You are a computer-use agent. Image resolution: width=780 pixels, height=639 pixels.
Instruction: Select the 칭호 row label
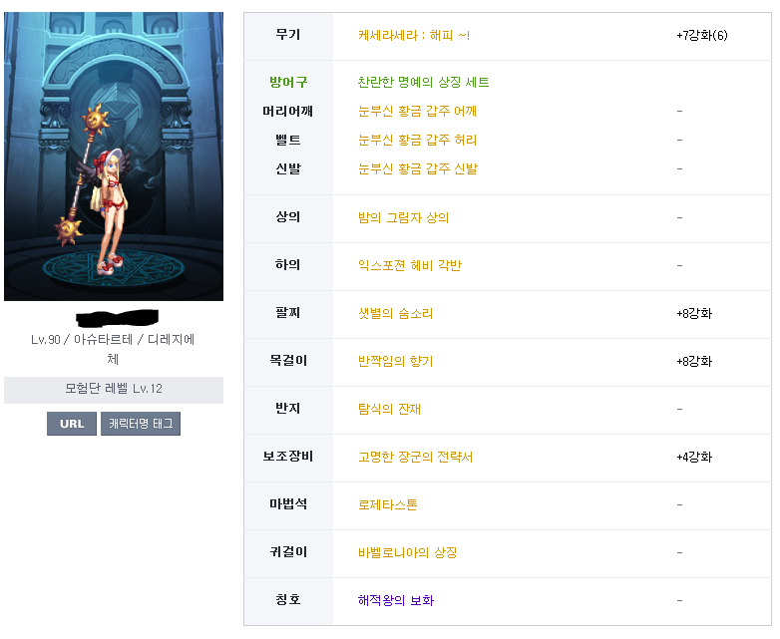pyautogui.click(x=288, y=599)
